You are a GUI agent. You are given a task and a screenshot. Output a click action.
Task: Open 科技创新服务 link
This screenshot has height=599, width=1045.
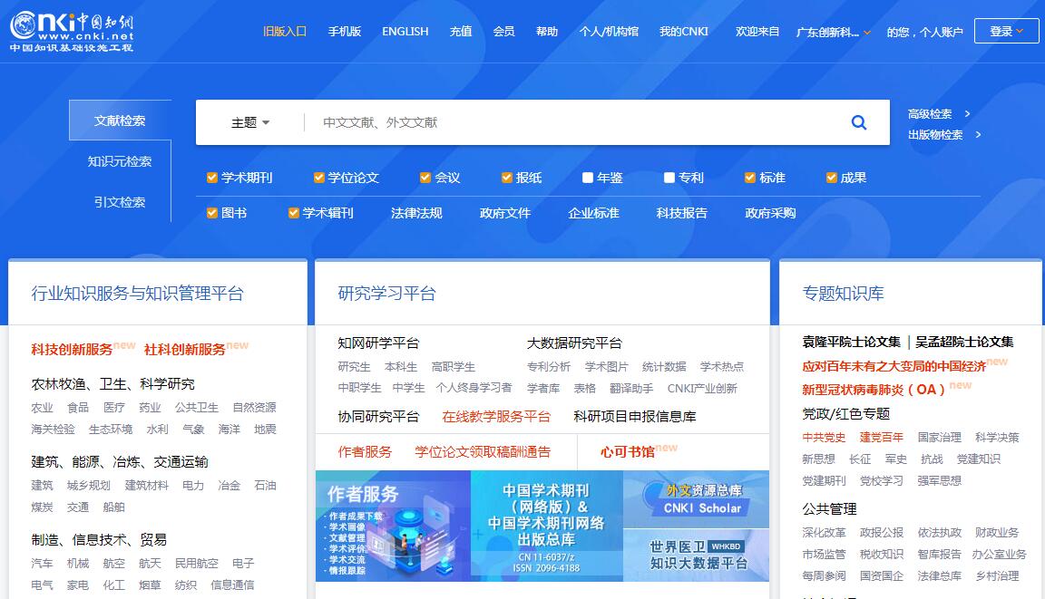[72, 350]
